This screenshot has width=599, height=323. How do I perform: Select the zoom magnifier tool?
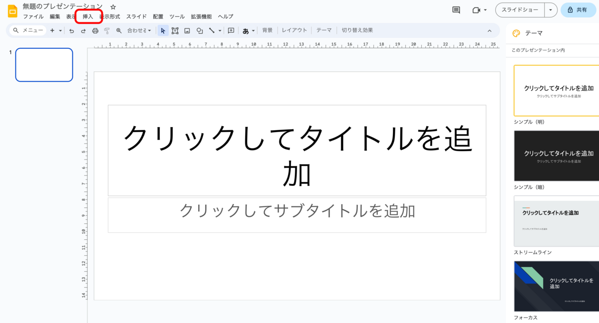click(119, 30)
